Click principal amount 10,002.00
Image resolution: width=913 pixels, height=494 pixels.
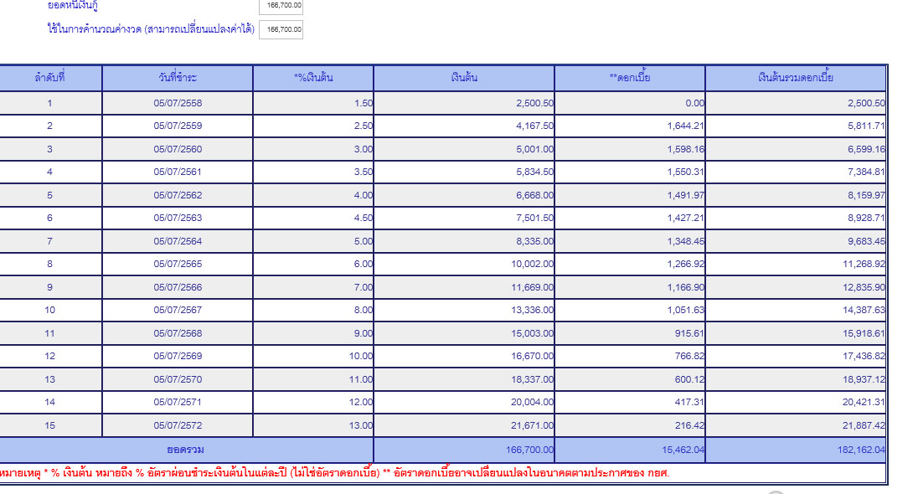(532, 264)
